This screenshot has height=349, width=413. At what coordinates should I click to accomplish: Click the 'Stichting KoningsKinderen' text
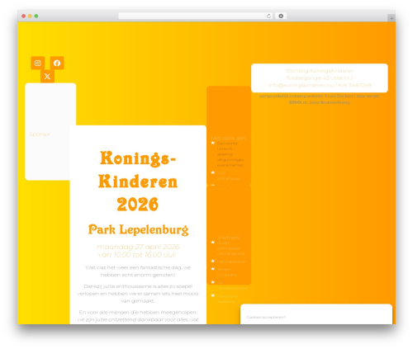320,71
